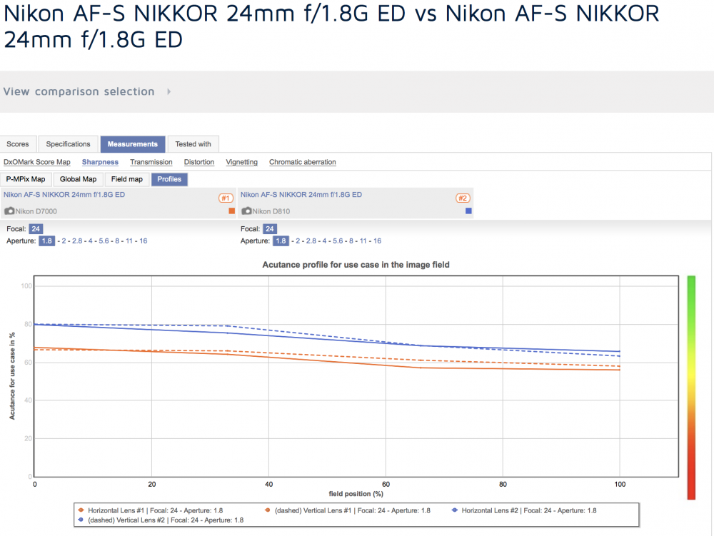
Task: Select aperture 1.8 for the D810 lens
Action: click(x=281, y=241)
